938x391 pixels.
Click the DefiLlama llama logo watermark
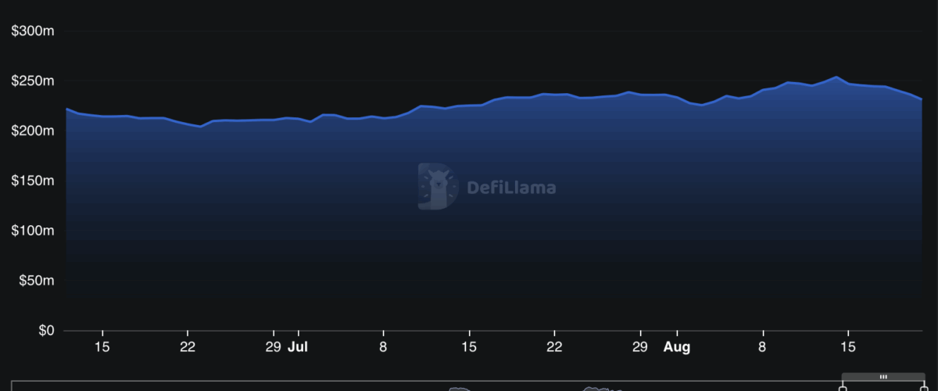tap(437, 187)
